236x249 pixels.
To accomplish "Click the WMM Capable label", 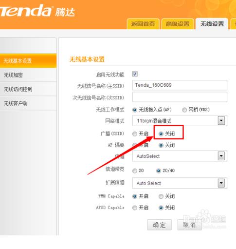I will pos(111,196).
